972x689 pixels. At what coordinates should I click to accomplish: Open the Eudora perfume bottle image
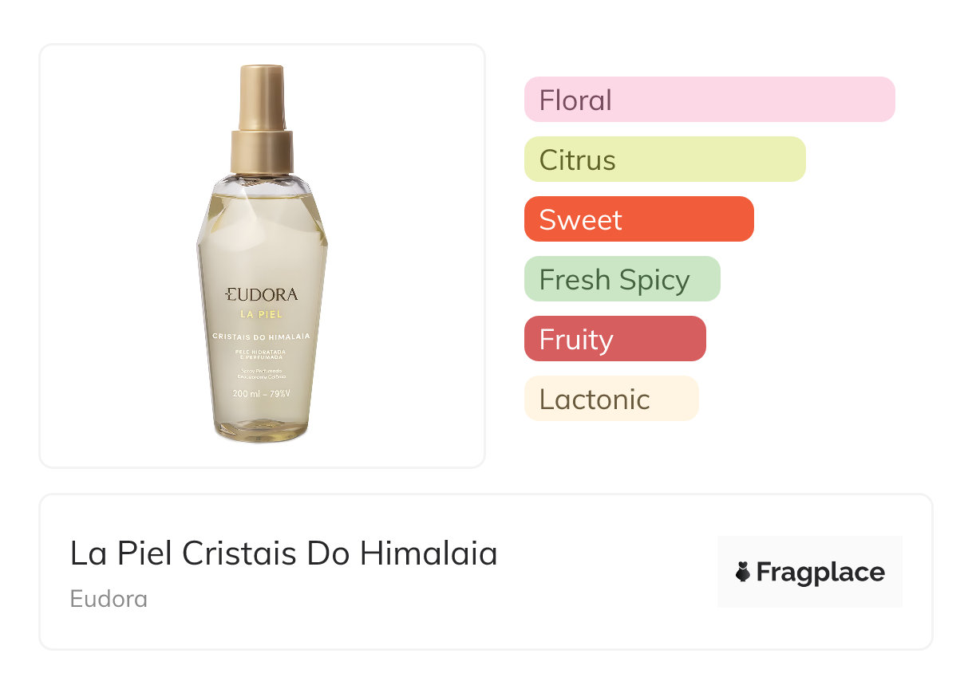click(262, 255)
